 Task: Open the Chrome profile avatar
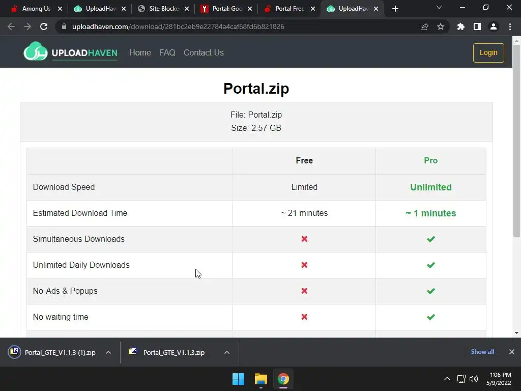[494, 26]
